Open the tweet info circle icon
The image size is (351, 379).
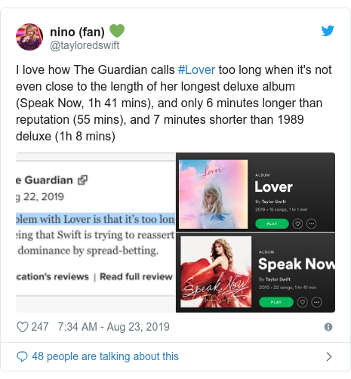(328, 327)
